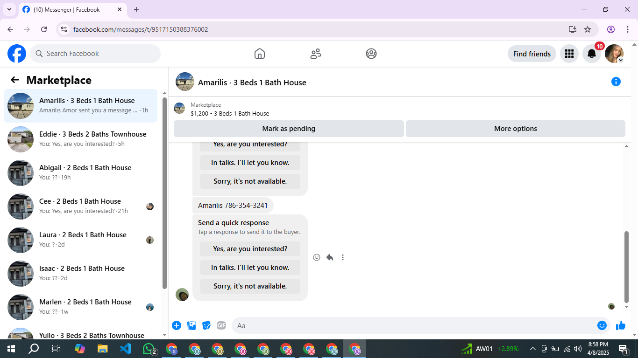Send lower 'In talks. I'll let you know.' response
638x358 pixels.
250,268
